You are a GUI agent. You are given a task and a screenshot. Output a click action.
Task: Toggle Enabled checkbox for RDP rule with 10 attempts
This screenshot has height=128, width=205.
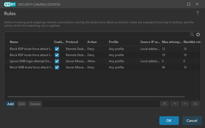[x=57, y=55]
